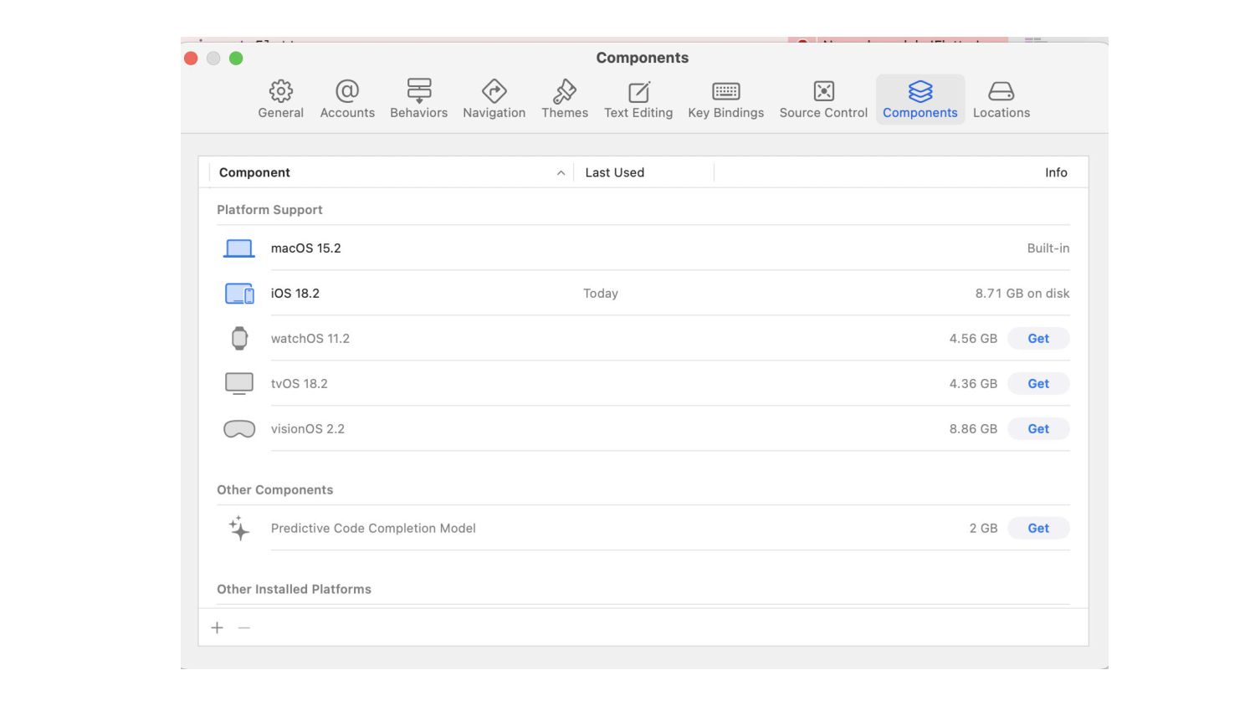This screenshot has width=1255, height=706.
Task: Click the 8.71 GB on disk text
Action: (x=1022, y=294)
